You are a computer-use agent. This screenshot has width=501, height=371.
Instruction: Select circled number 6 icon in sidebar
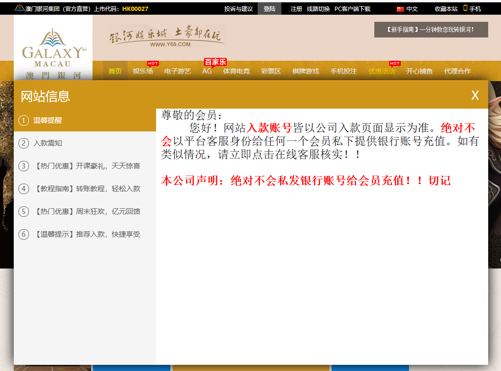(x=24, y=234)
